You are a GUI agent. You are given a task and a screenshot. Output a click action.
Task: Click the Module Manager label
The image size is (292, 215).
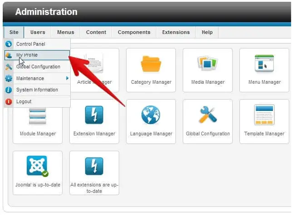tap(38, 134)
